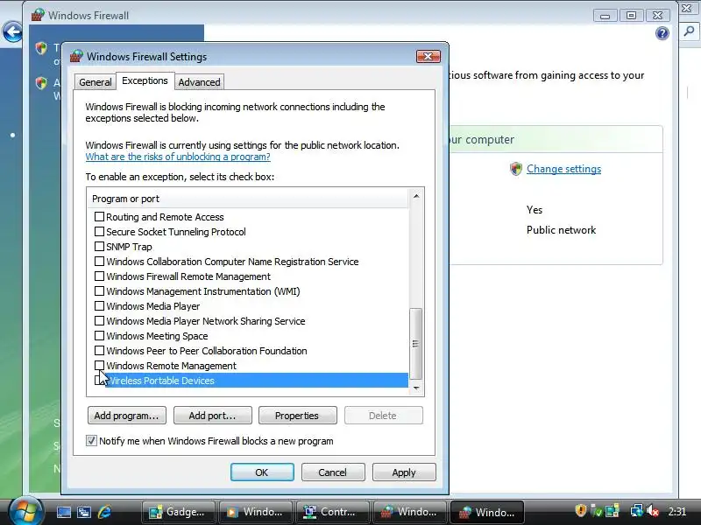The height and width of the screenshot is (525, 701).
Task: Click the muted volume tray icon
Action: click(653, 510)
